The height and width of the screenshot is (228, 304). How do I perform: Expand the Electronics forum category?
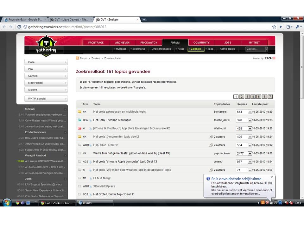(x=46, y=83)
